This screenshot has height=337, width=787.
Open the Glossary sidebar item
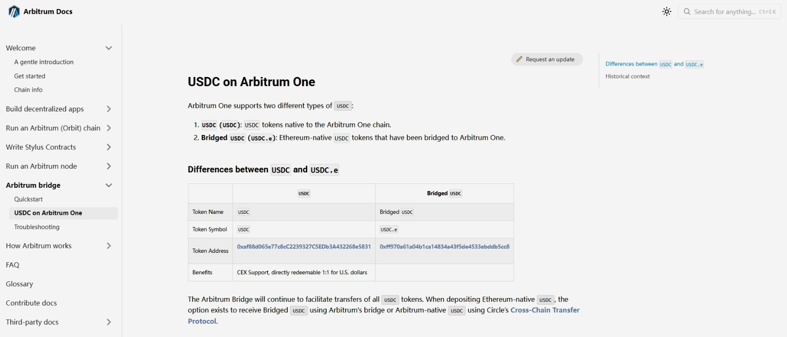click(19, 284)
